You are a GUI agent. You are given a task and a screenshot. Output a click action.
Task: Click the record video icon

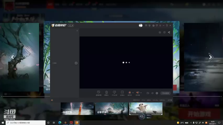tap(148, 93)
